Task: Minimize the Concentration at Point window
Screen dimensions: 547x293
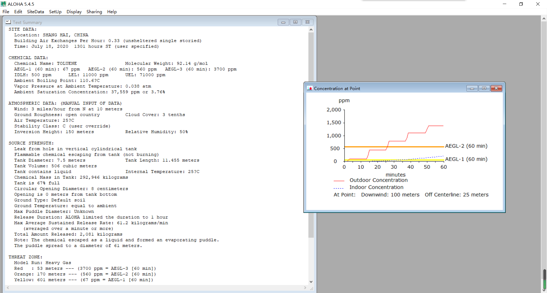Action: pos(472,88)
